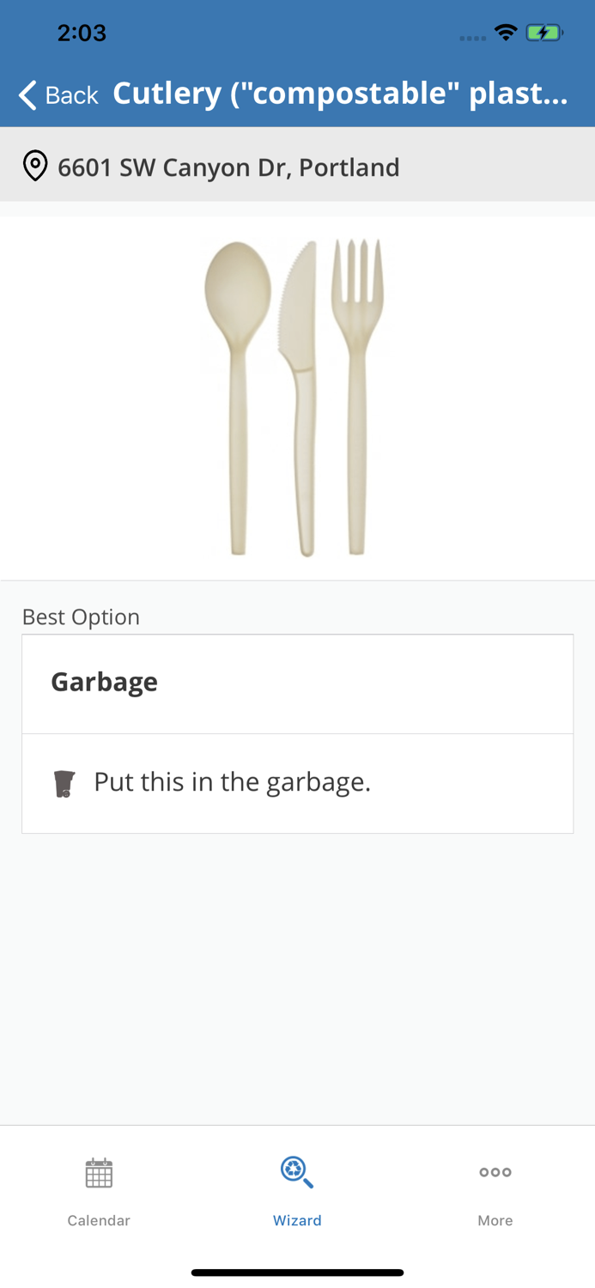Screen dimensions: 595x1288
Task: Select the Wizard magnifying glass recycle icon
Action: (297, 1171)
